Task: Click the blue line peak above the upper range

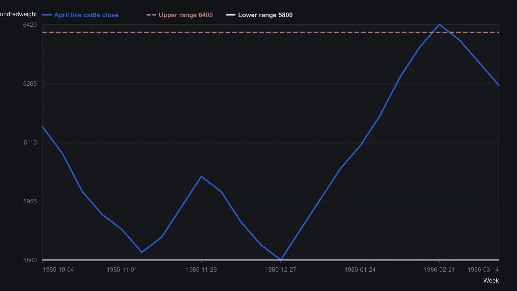Action: pyautogui.click(x=439, y=25)
